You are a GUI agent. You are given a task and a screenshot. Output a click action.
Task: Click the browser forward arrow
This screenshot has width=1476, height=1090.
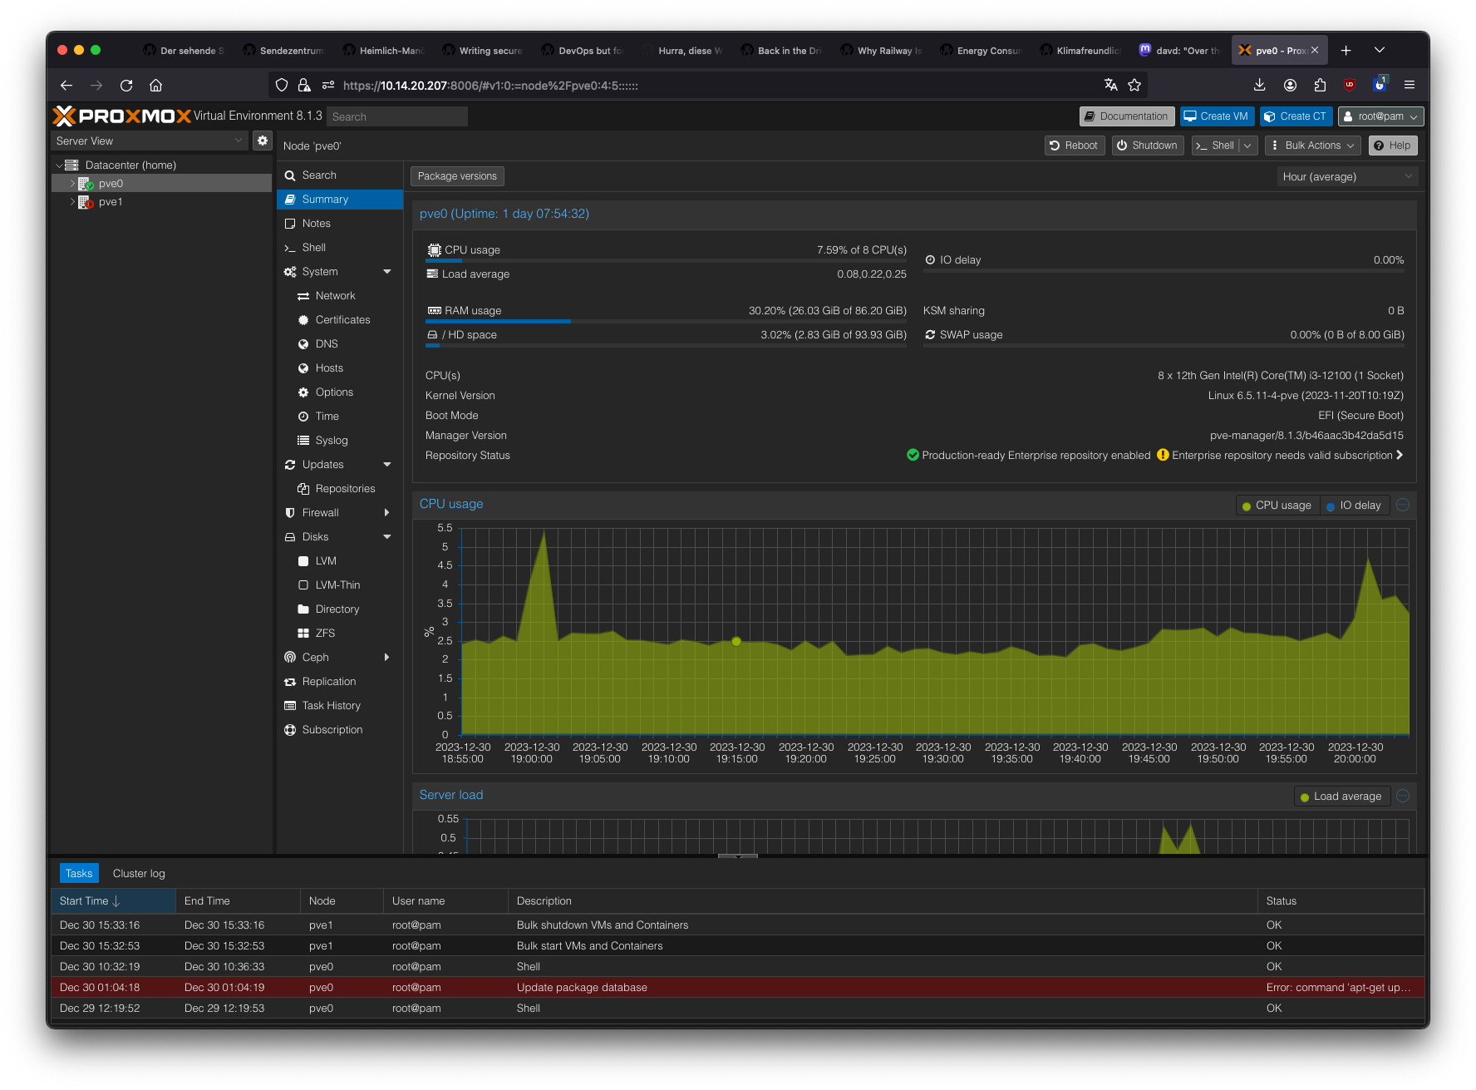point(96,85)
